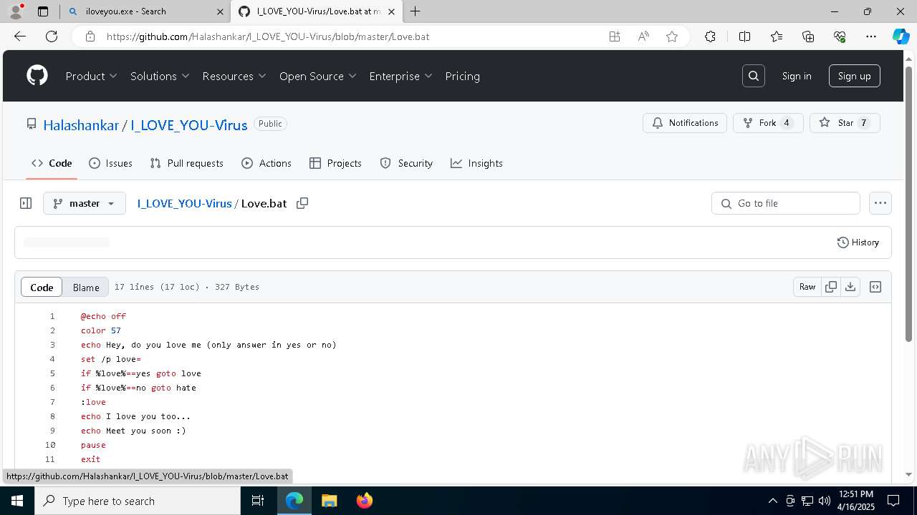Switch file view to Blame
Image resolution: width=917 pixels, height=515 pixels.
(86, 287)
